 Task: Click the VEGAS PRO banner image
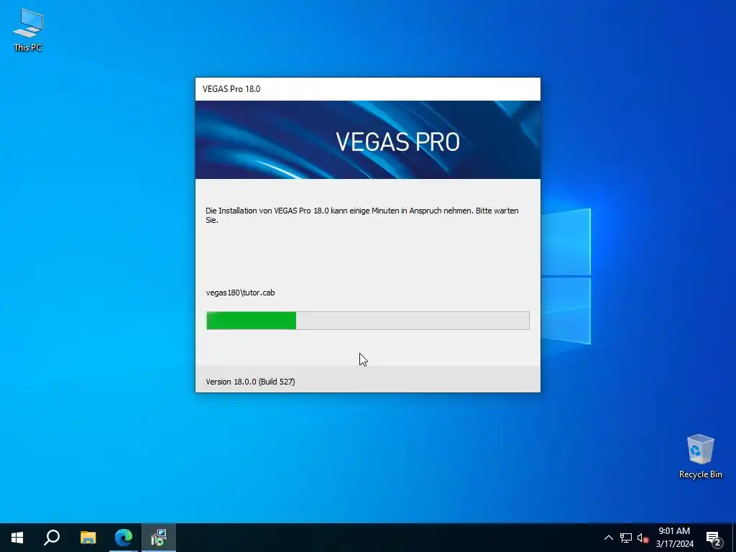pos(368,140)
